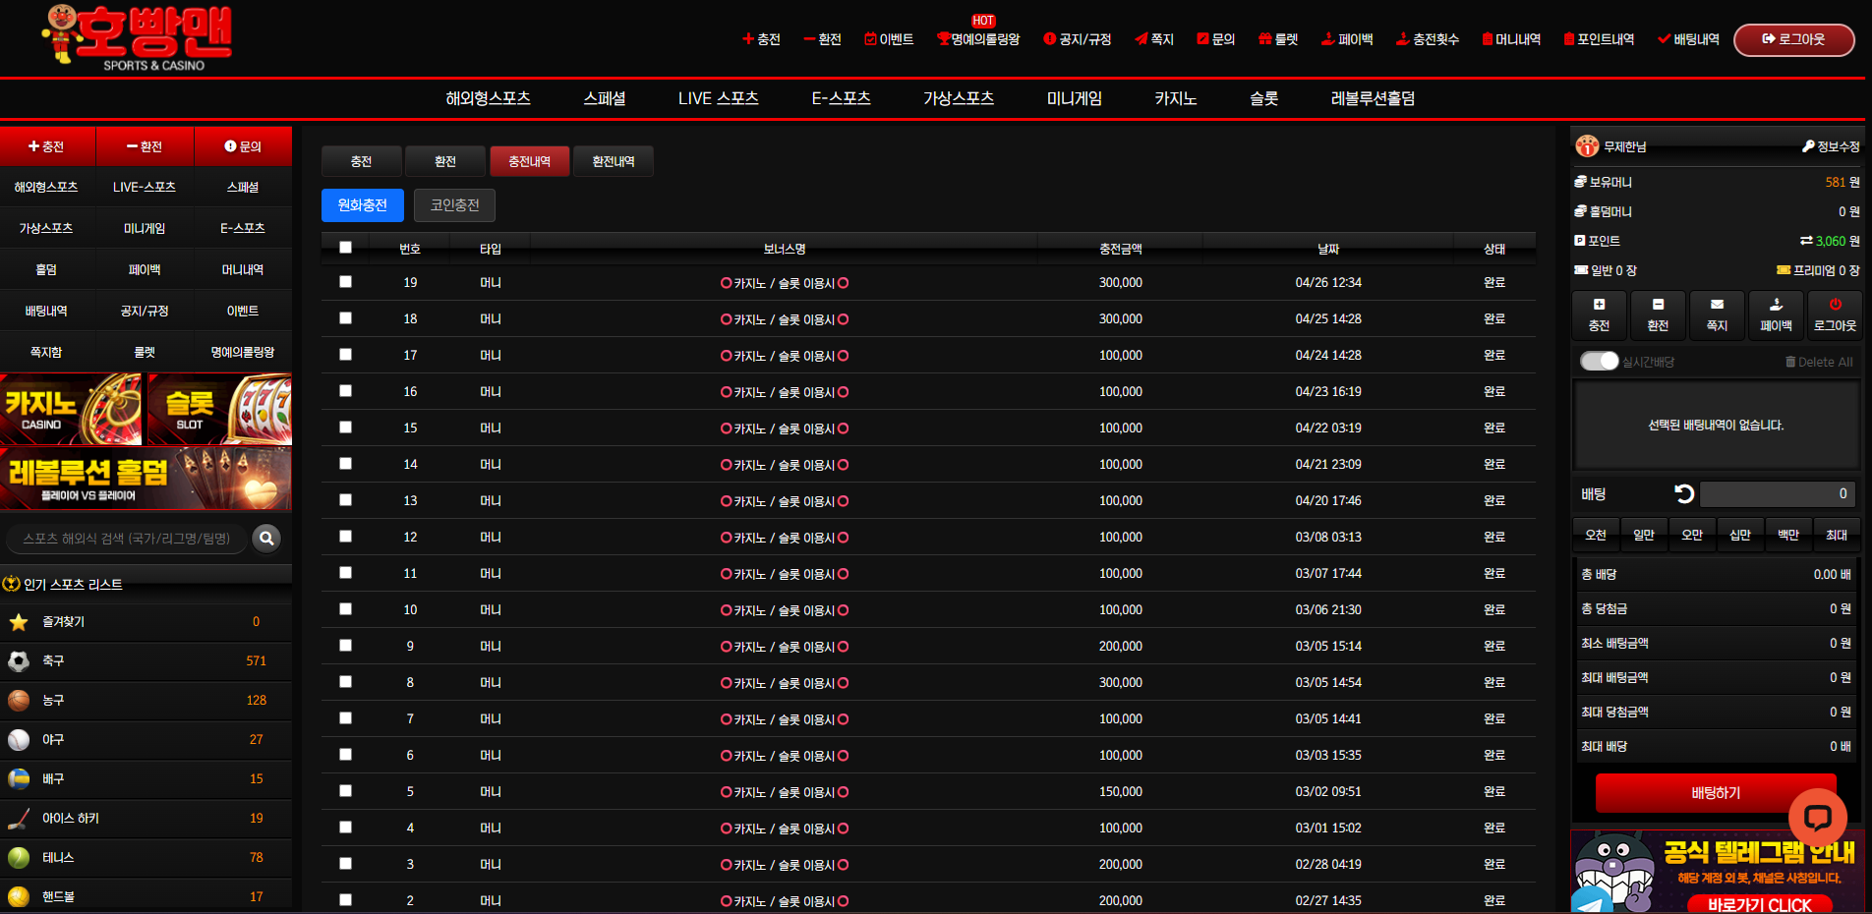
Task: Check the checkbox for row number 19
Action: (345, 282)
